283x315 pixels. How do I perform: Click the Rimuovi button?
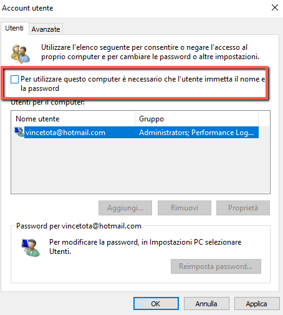[x=185, y=208]
